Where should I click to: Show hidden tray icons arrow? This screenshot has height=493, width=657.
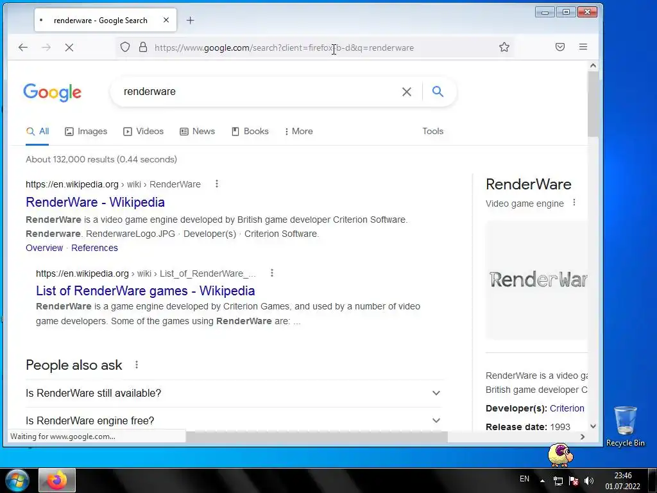[542, 481]
